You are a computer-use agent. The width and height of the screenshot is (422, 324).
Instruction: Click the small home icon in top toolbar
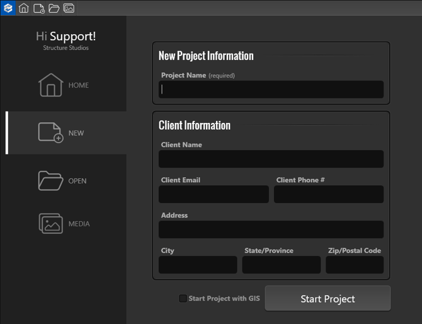(24, 8)
